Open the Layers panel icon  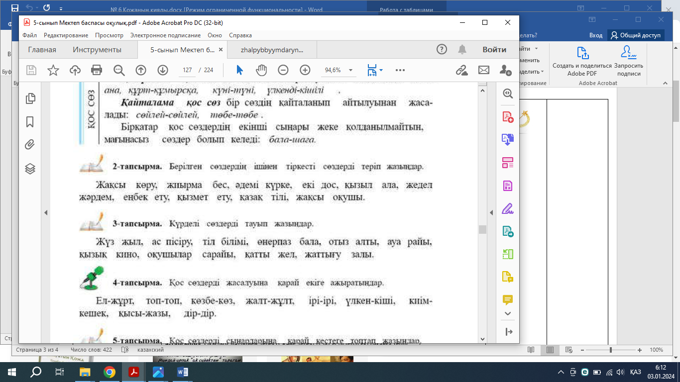(30, 169)
